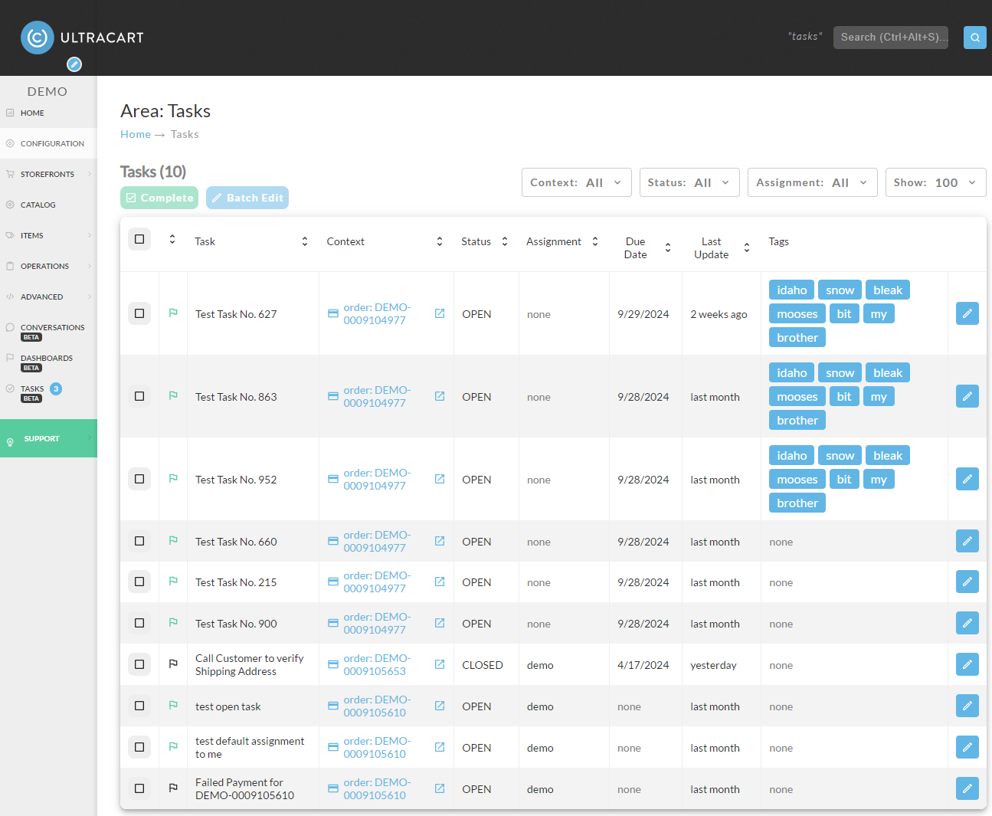This screenshot has height=816, width=992.
Task: Edit Test Task No. 627 with pencil button
Action: click(967, 313)
